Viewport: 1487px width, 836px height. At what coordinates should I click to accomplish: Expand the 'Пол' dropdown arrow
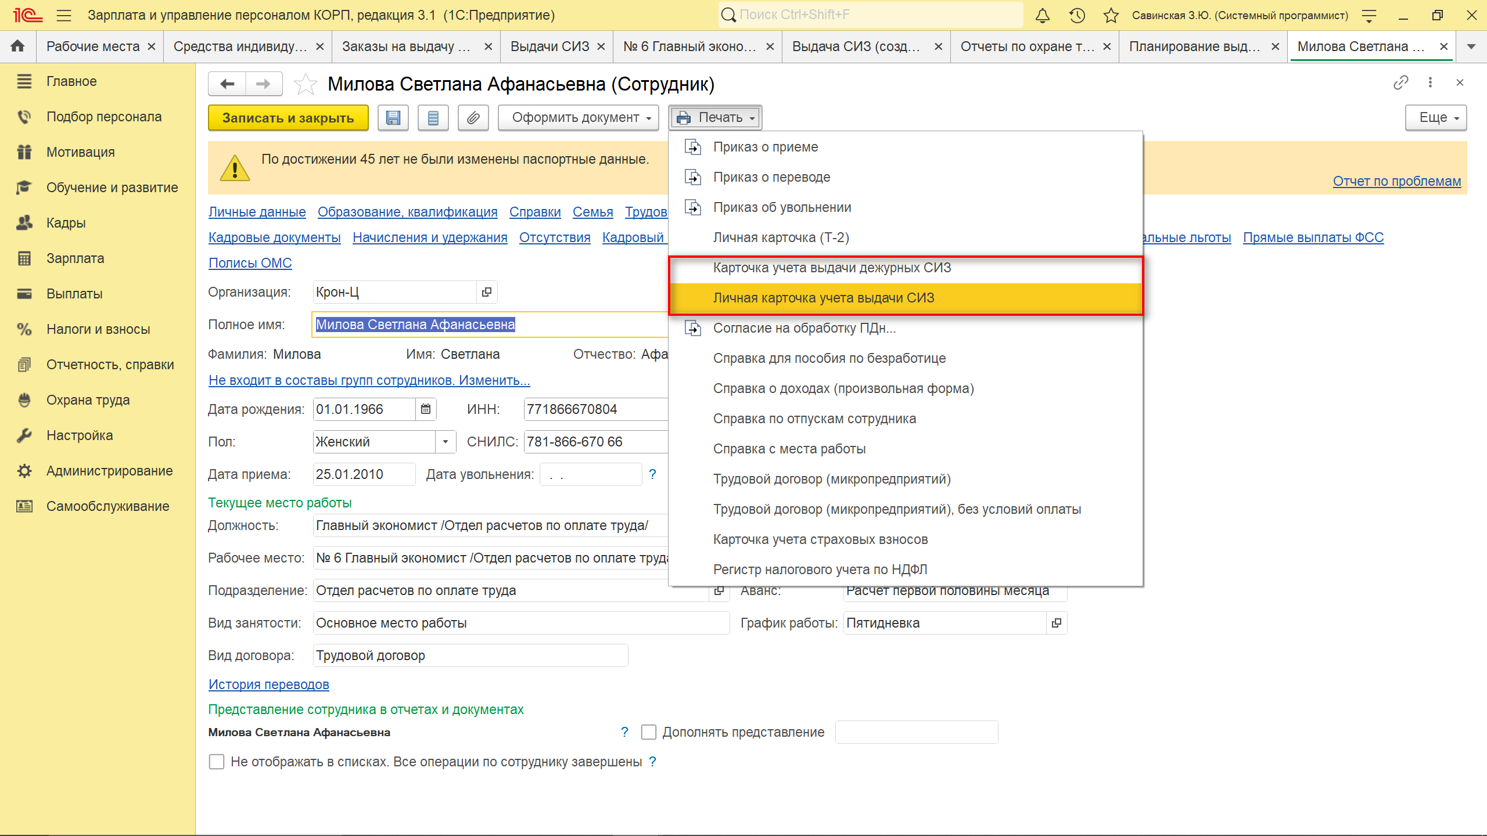tap(445, 442)
